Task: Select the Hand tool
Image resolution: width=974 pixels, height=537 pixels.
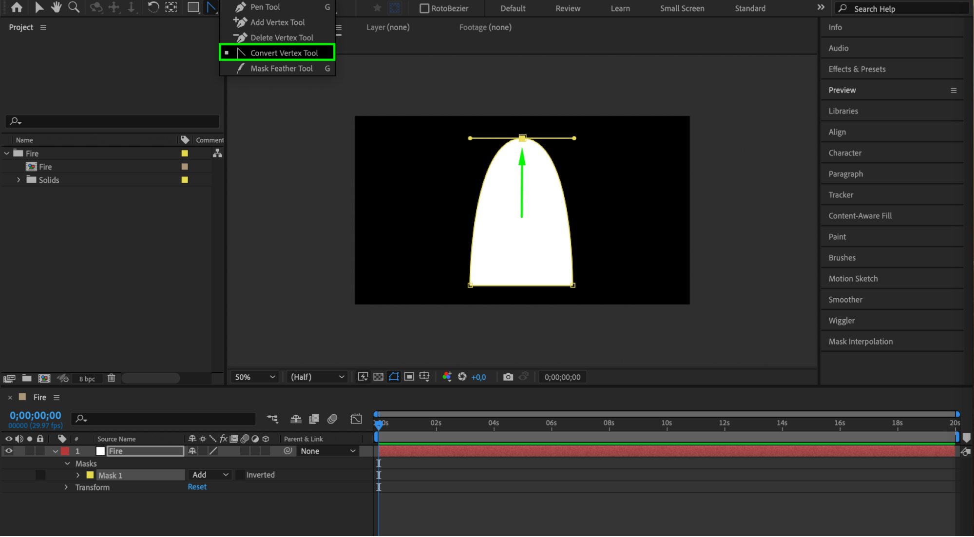Action: point(56,7)
